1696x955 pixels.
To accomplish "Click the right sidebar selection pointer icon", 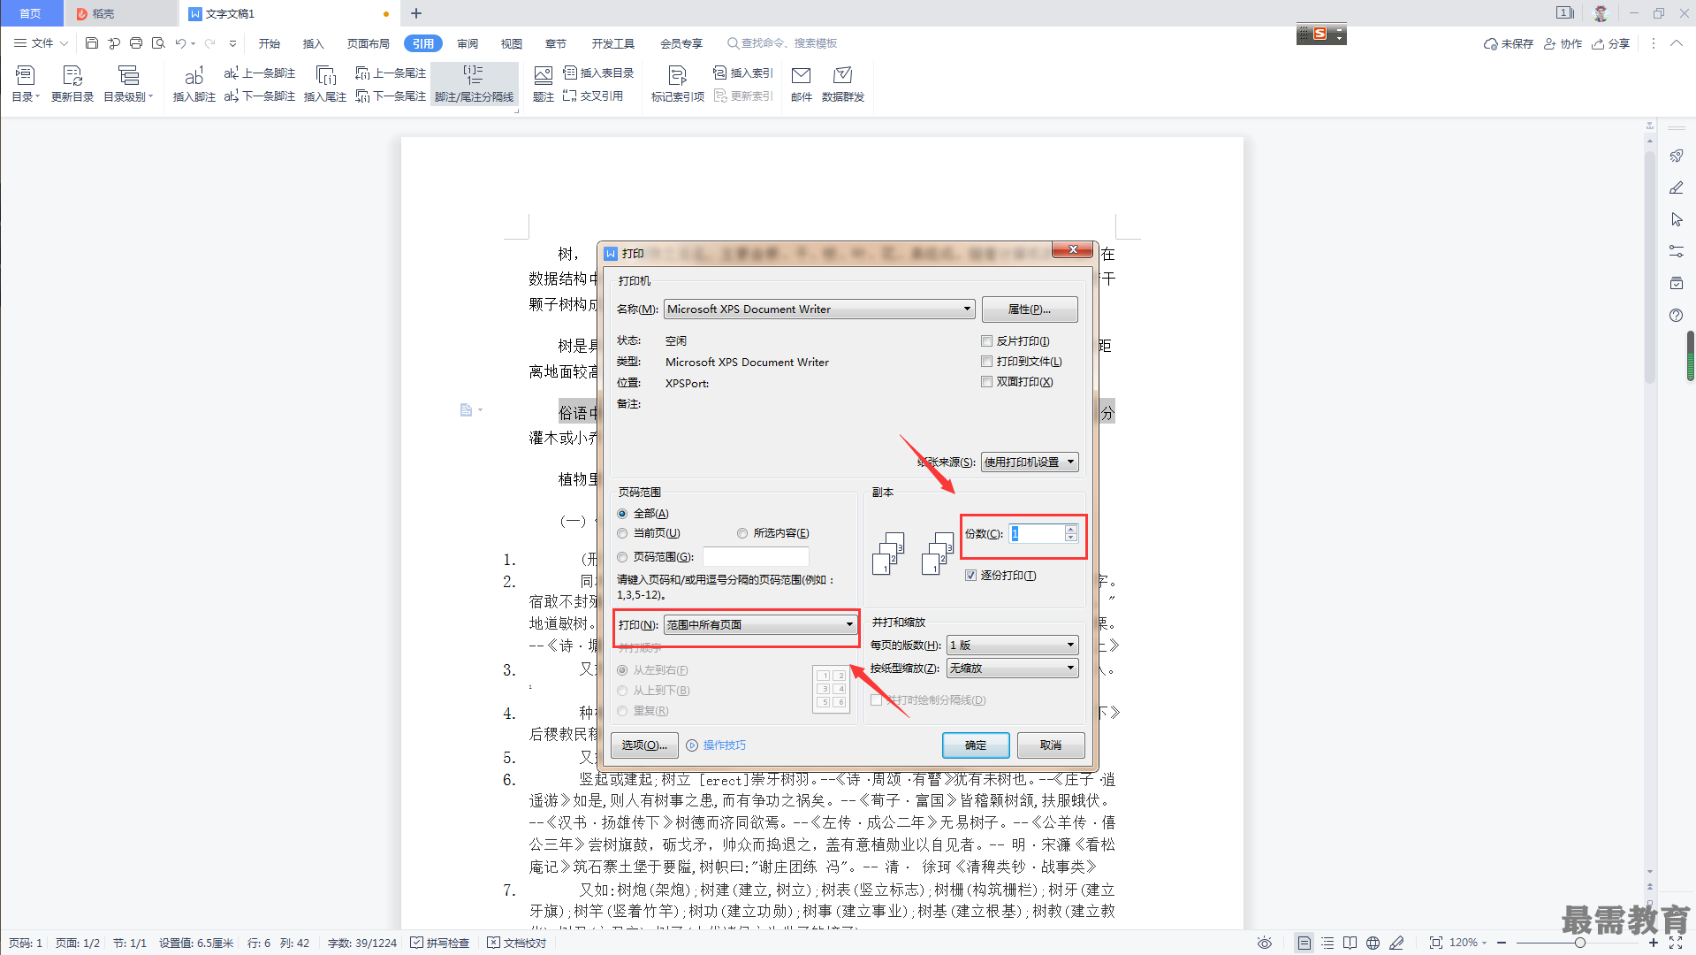I will (x=1676, y=220).
